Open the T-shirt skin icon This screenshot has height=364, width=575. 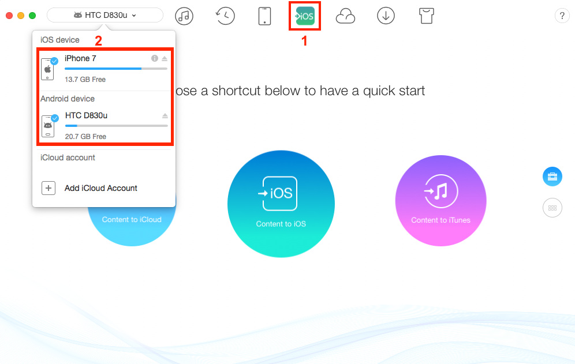point(426,16)
